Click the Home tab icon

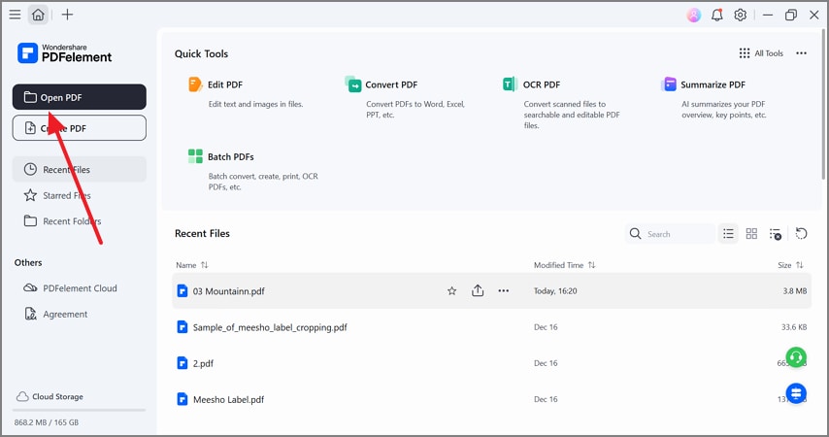click(38, 15)
